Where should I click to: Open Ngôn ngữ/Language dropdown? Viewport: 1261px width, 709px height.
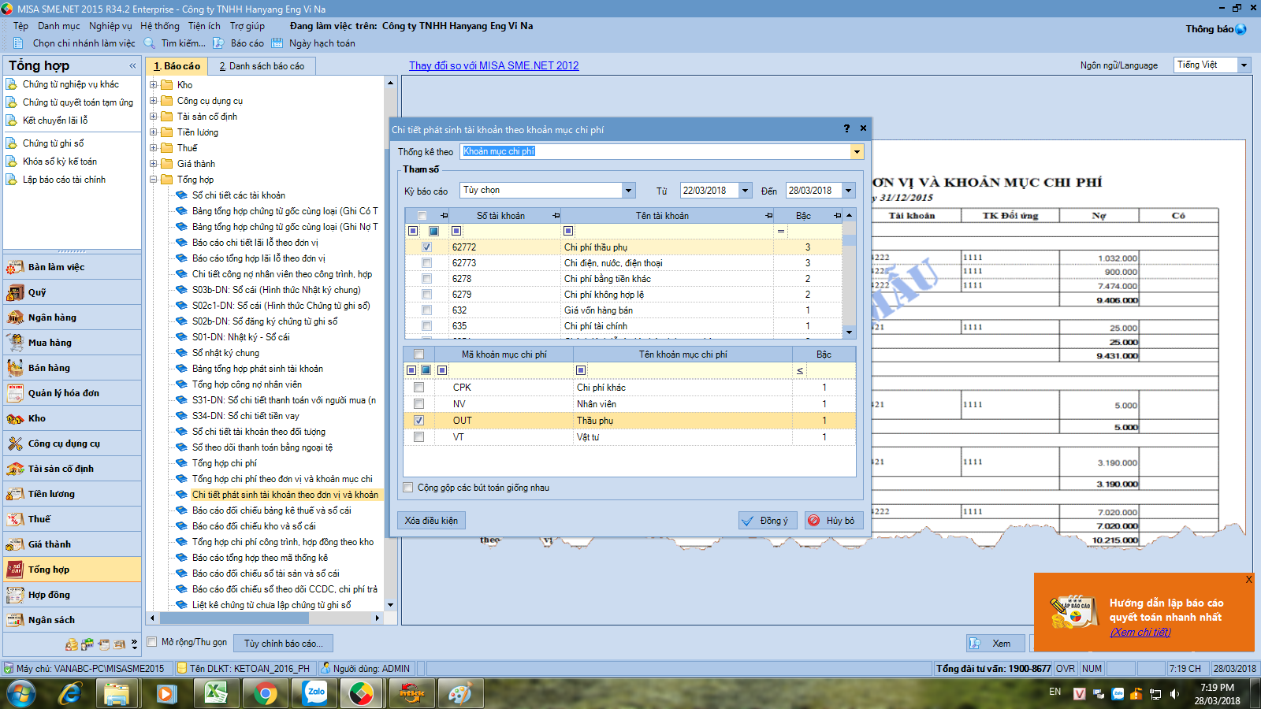[1244, 65]
